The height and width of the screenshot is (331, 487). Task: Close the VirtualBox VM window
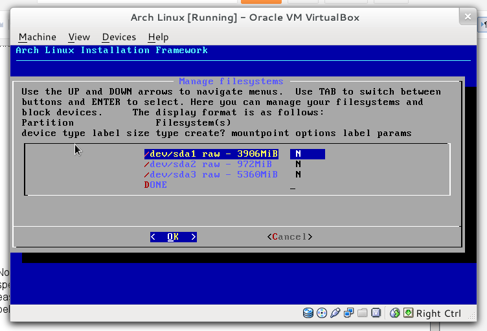(x=468, y=16)
